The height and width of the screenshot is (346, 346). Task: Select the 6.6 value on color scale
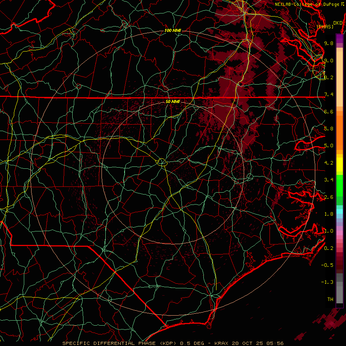click(x=329, y=111)
